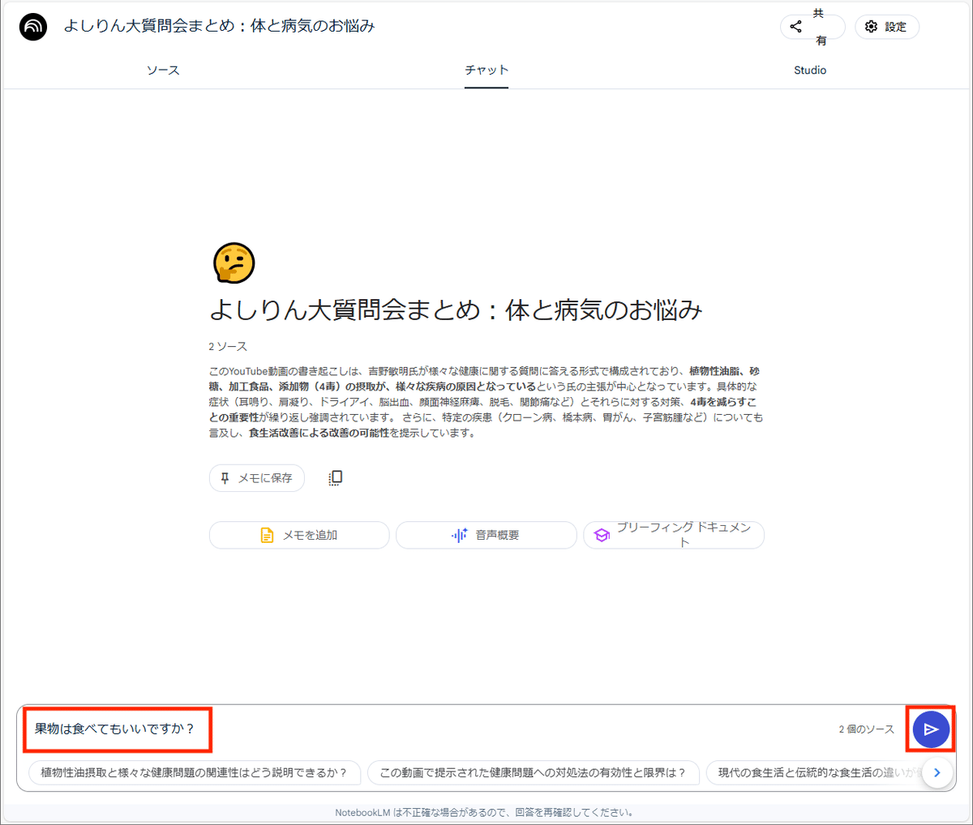The height and width of the screenshot is (825, 973).
Task: Open the 共有 sharing icon
Action: point(795,26)
